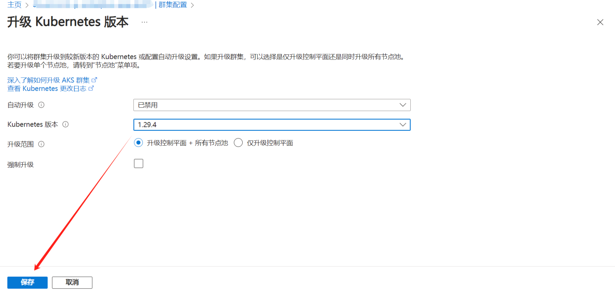615x296 pixels.
Task: Open 深入了解如何升级 AKS 群集 link
Action: (52, 80)
